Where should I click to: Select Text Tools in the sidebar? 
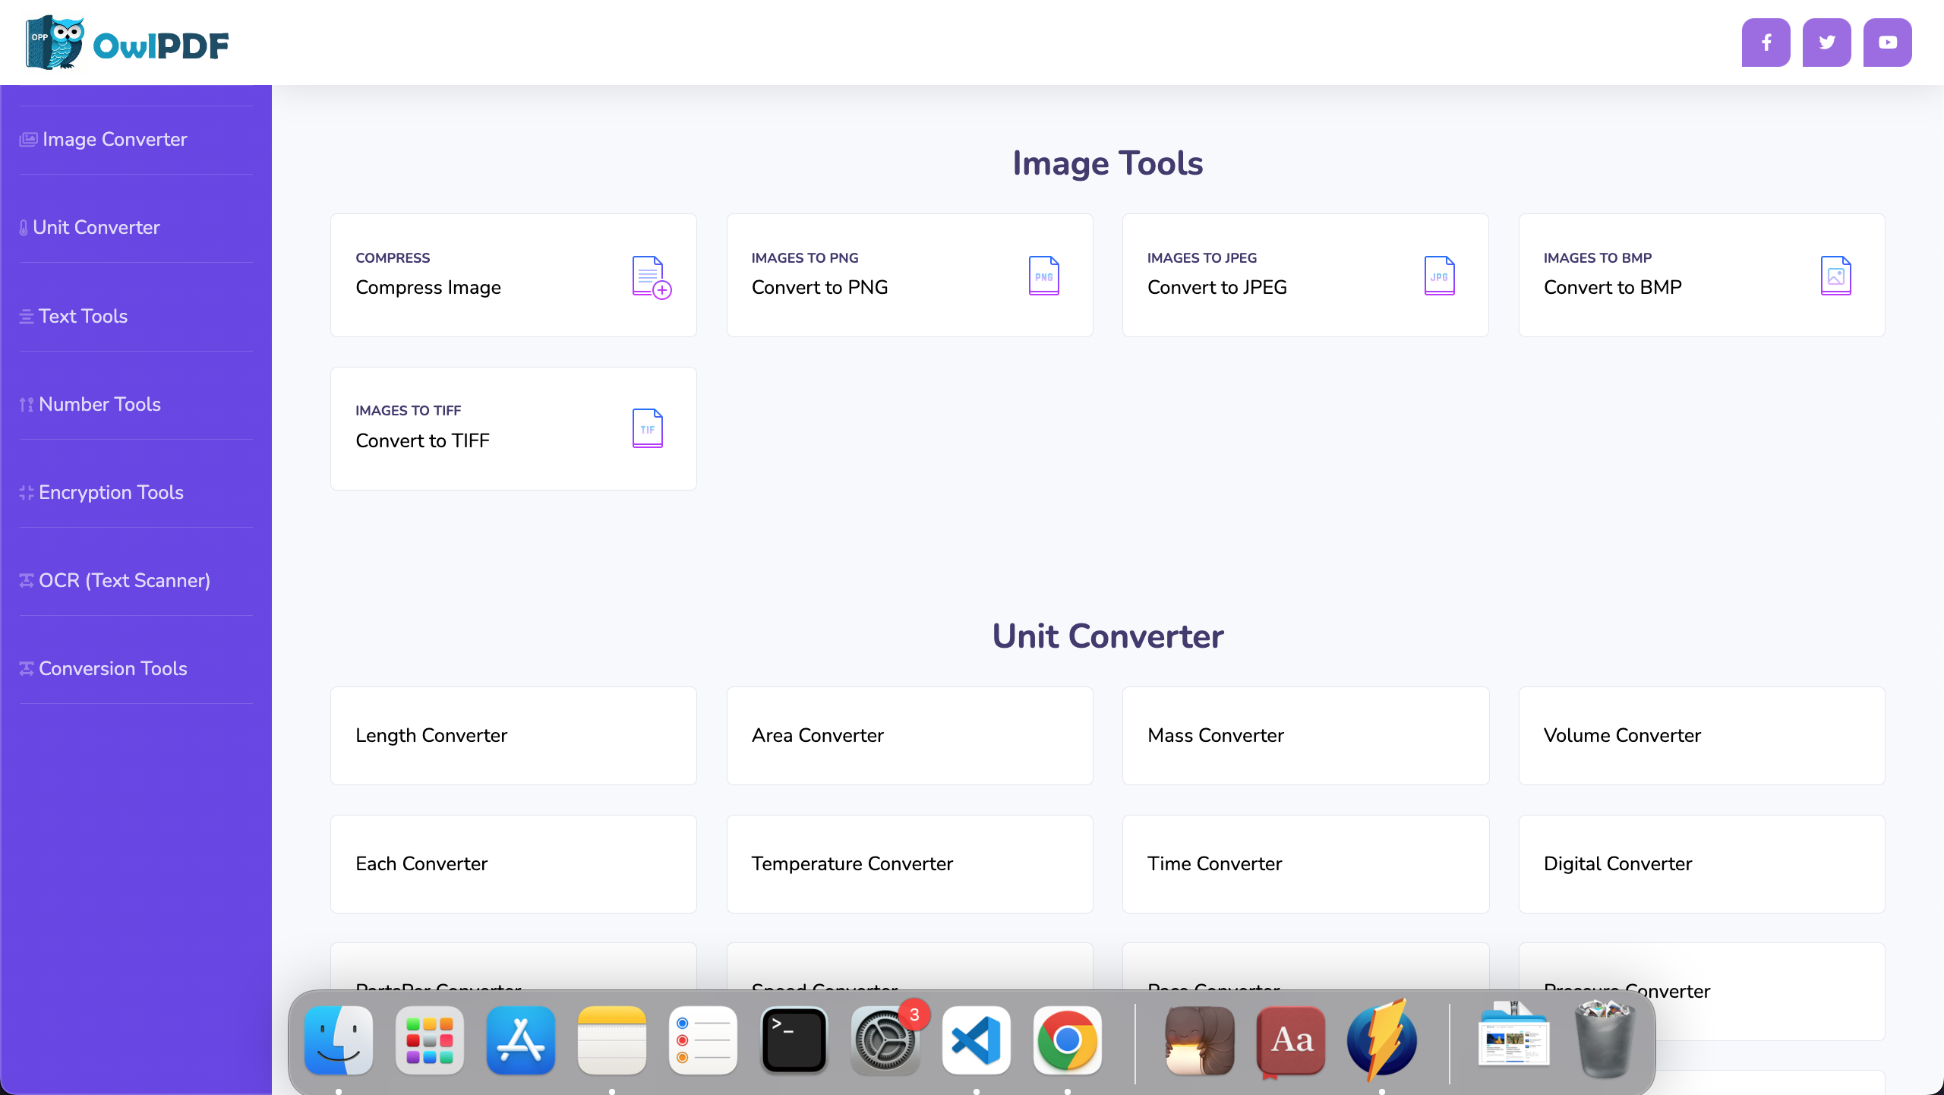pos(83,316)
